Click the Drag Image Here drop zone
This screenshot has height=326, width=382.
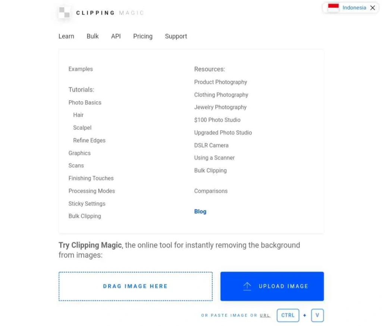coord(135,286)
